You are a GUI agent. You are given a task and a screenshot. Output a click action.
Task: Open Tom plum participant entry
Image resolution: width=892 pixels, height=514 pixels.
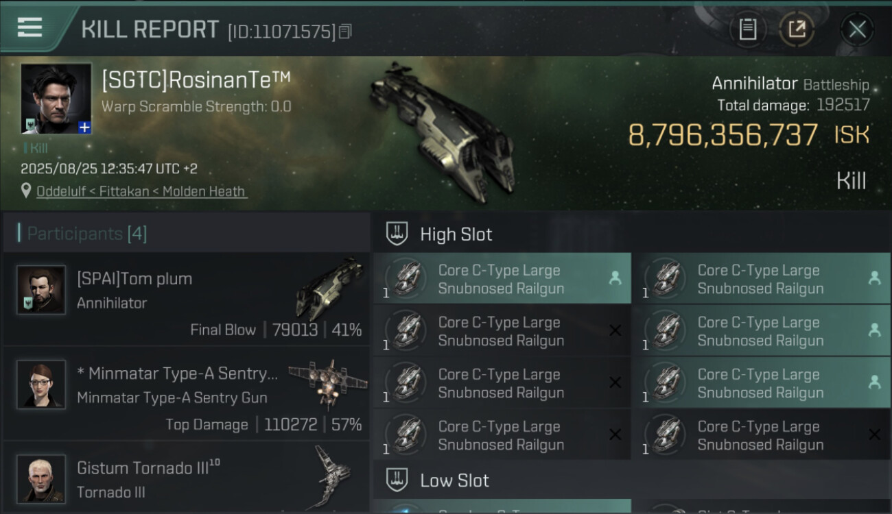(185, 300)
